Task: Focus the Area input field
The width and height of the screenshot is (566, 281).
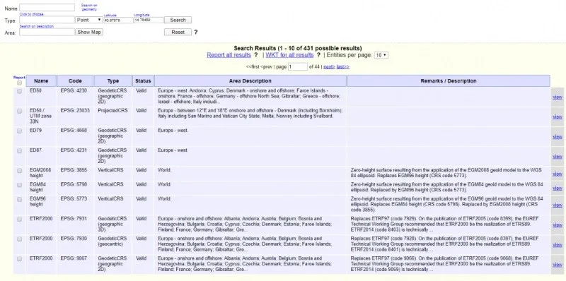Action: (x=47, y=32)
